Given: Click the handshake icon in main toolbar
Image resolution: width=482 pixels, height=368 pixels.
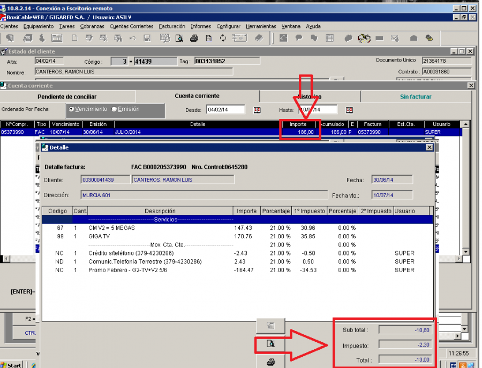Looking at the screenshot, I should point(365,38).
